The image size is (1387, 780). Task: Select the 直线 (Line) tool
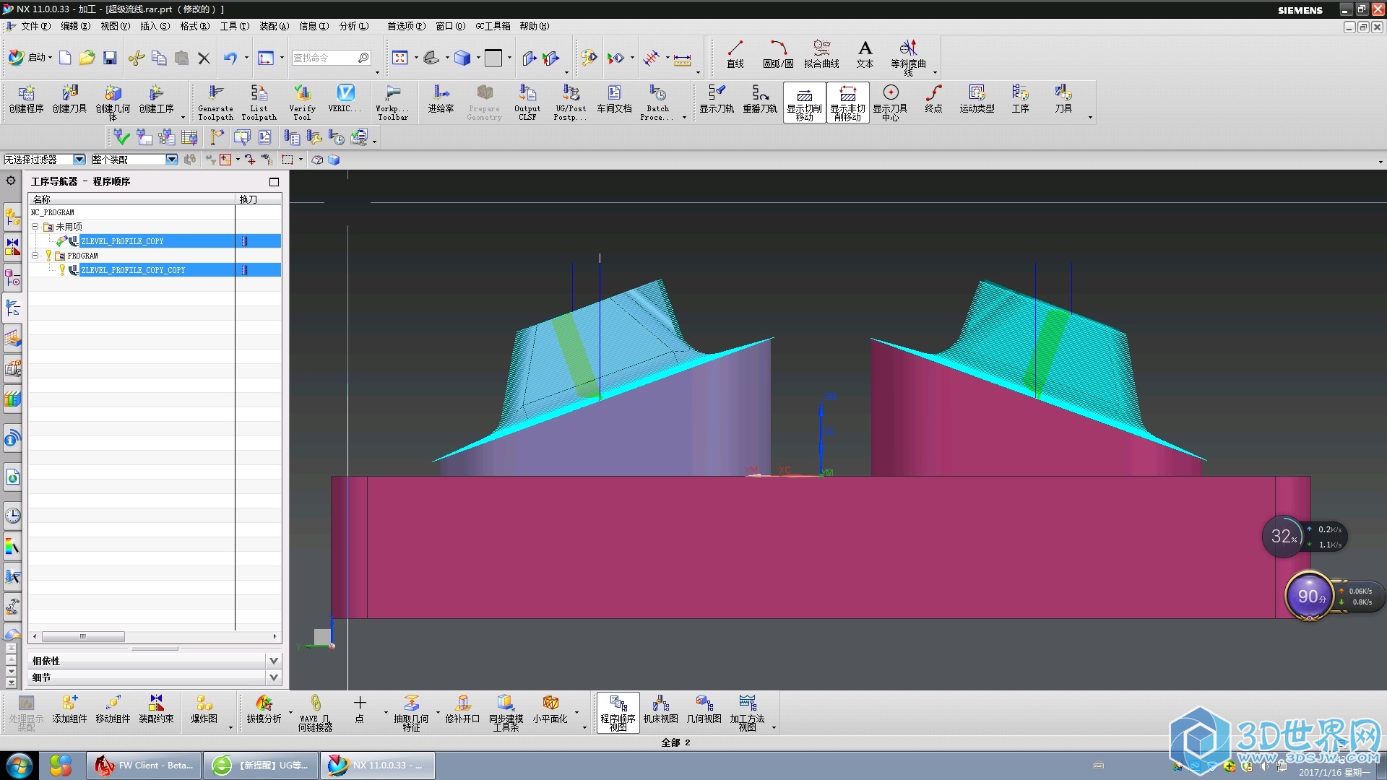(x=735, y=55)
